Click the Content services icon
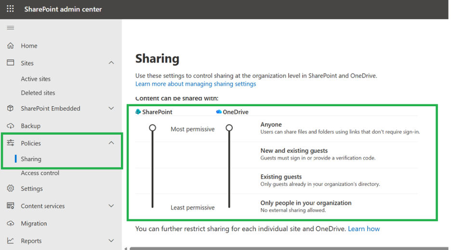This screenshot has height=250, width=451. [x=10, y=206]
